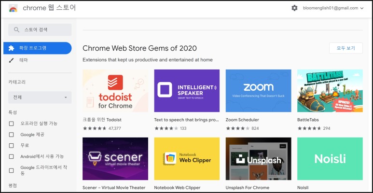Image resolution: width=373 pixels, height=193 pixels.
Task: Click the Notebook Web Clipper title text
Action: pyautogui.click(x=177, y=188)
